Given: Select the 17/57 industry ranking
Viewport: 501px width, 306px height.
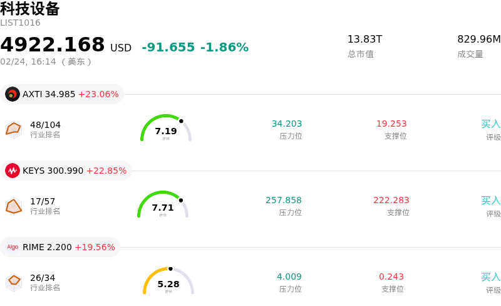Looking at the screenshot, I should (43, 201).
